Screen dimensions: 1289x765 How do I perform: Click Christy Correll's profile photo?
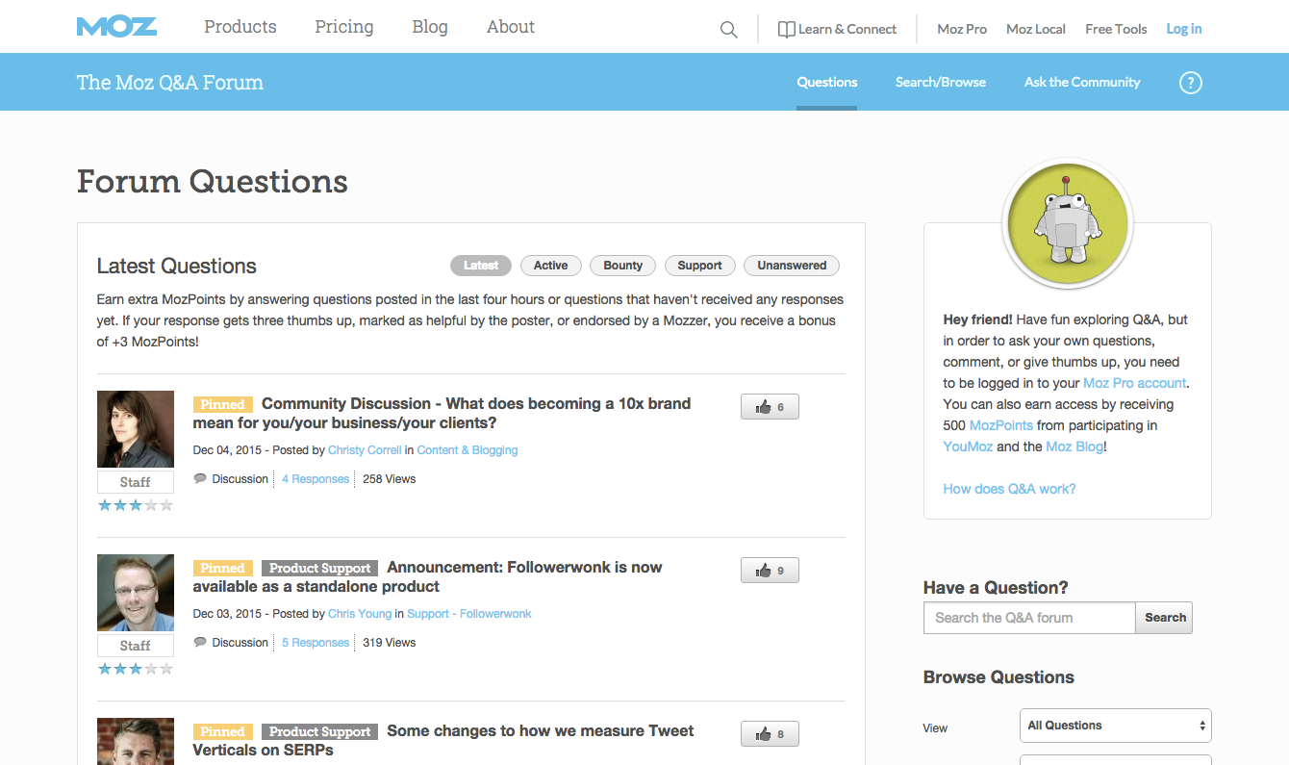click(136, 429)
